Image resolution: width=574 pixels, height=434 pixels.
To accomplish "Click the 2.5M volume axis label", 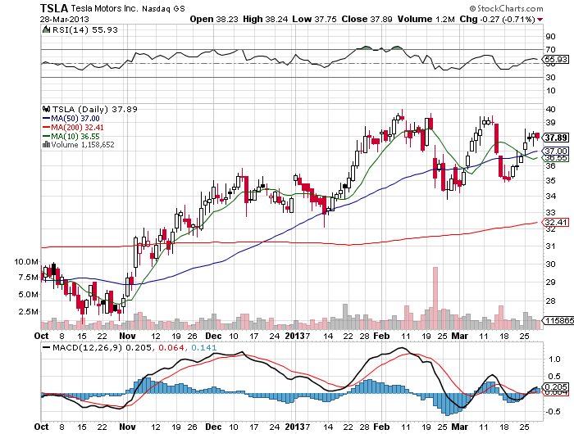I will tap(28, 311).
